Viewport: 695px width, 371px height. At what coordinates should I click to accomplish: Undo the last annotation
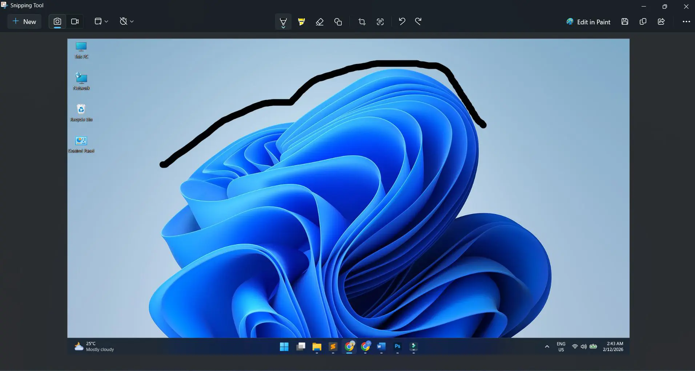(x=402, y=21)
